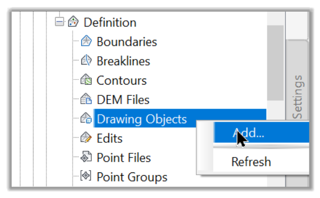
Task: Select the Point Groups tree item
Action: point(132,177)
